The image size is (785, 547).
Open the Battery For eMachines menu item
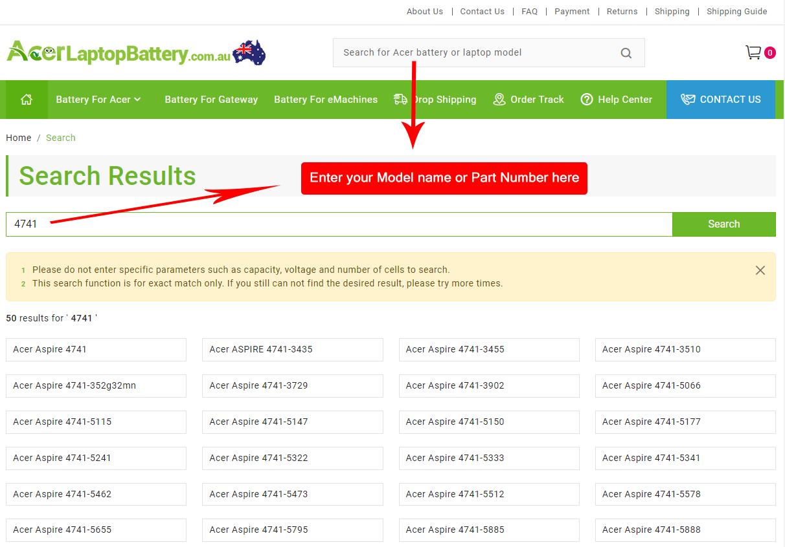326,99
